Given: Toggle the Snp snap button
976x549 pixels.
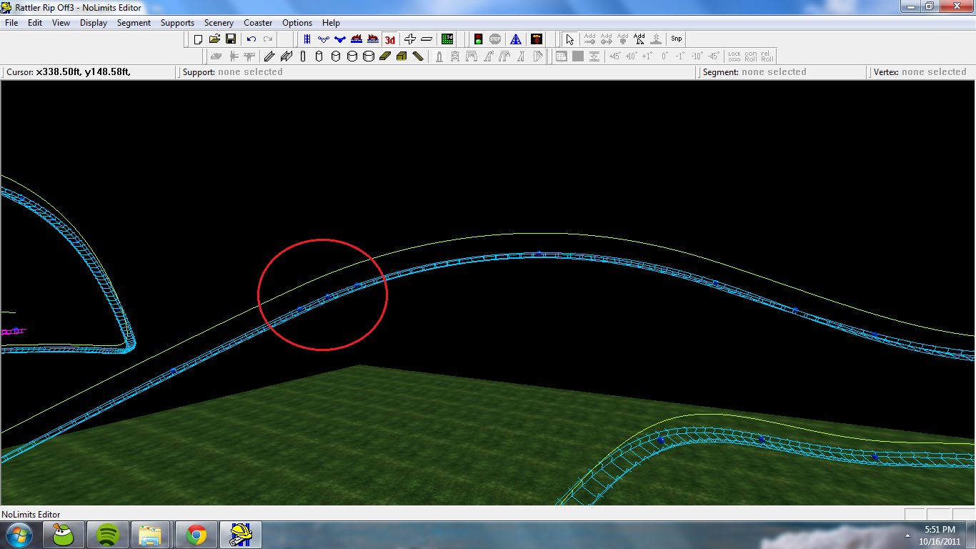Looking at the screenshot, I should 676,39.
